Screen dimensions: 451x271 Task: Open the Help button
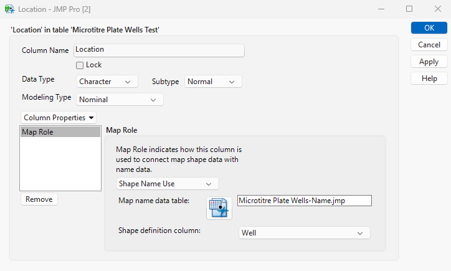[429, 78]
